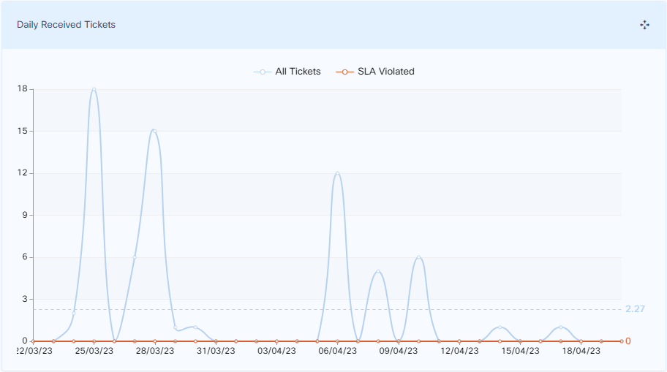Click the 03/04/23 x-axis date label
The image size is (667, 372).
(276, 352)
